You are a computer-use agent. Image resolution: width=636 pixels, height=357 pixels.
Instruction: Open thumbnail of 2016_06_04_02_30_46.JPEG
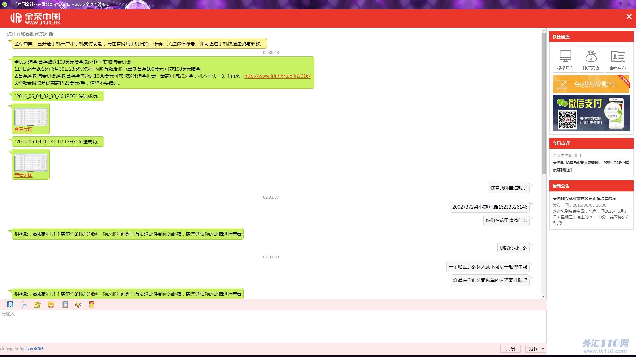(30, 116)
